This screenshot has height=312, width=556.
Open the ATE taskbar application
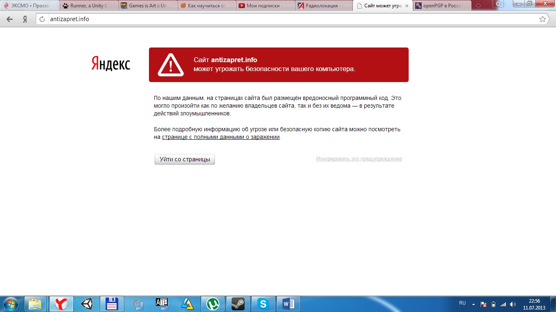coord(162,304)
